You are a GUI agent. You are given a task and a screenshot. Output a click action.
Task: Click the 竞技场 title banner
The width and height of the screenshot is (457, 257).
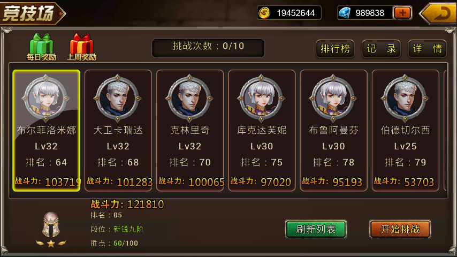pyautogui.click(x=33, y=13)
